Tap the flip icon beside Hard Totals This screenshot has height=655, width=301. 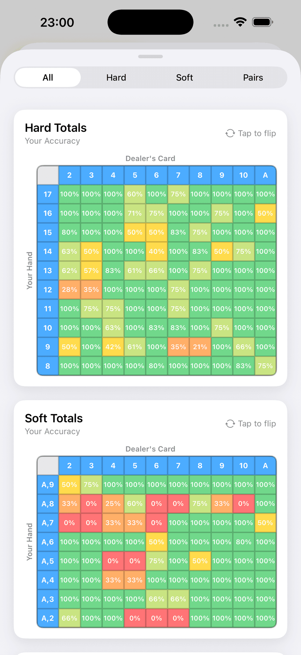(x=230, y=133)
